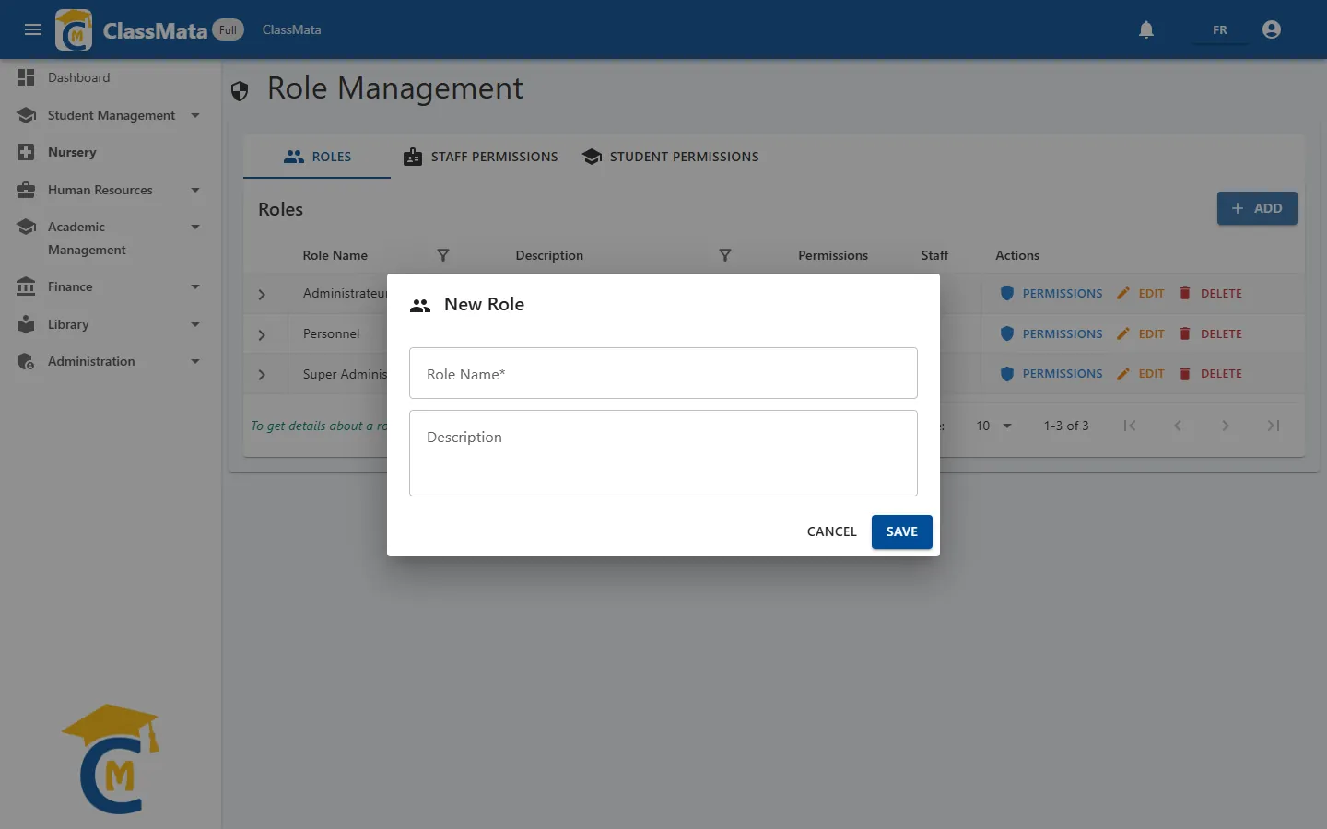Expand the Administration dropdown arrow

[195, 361]
